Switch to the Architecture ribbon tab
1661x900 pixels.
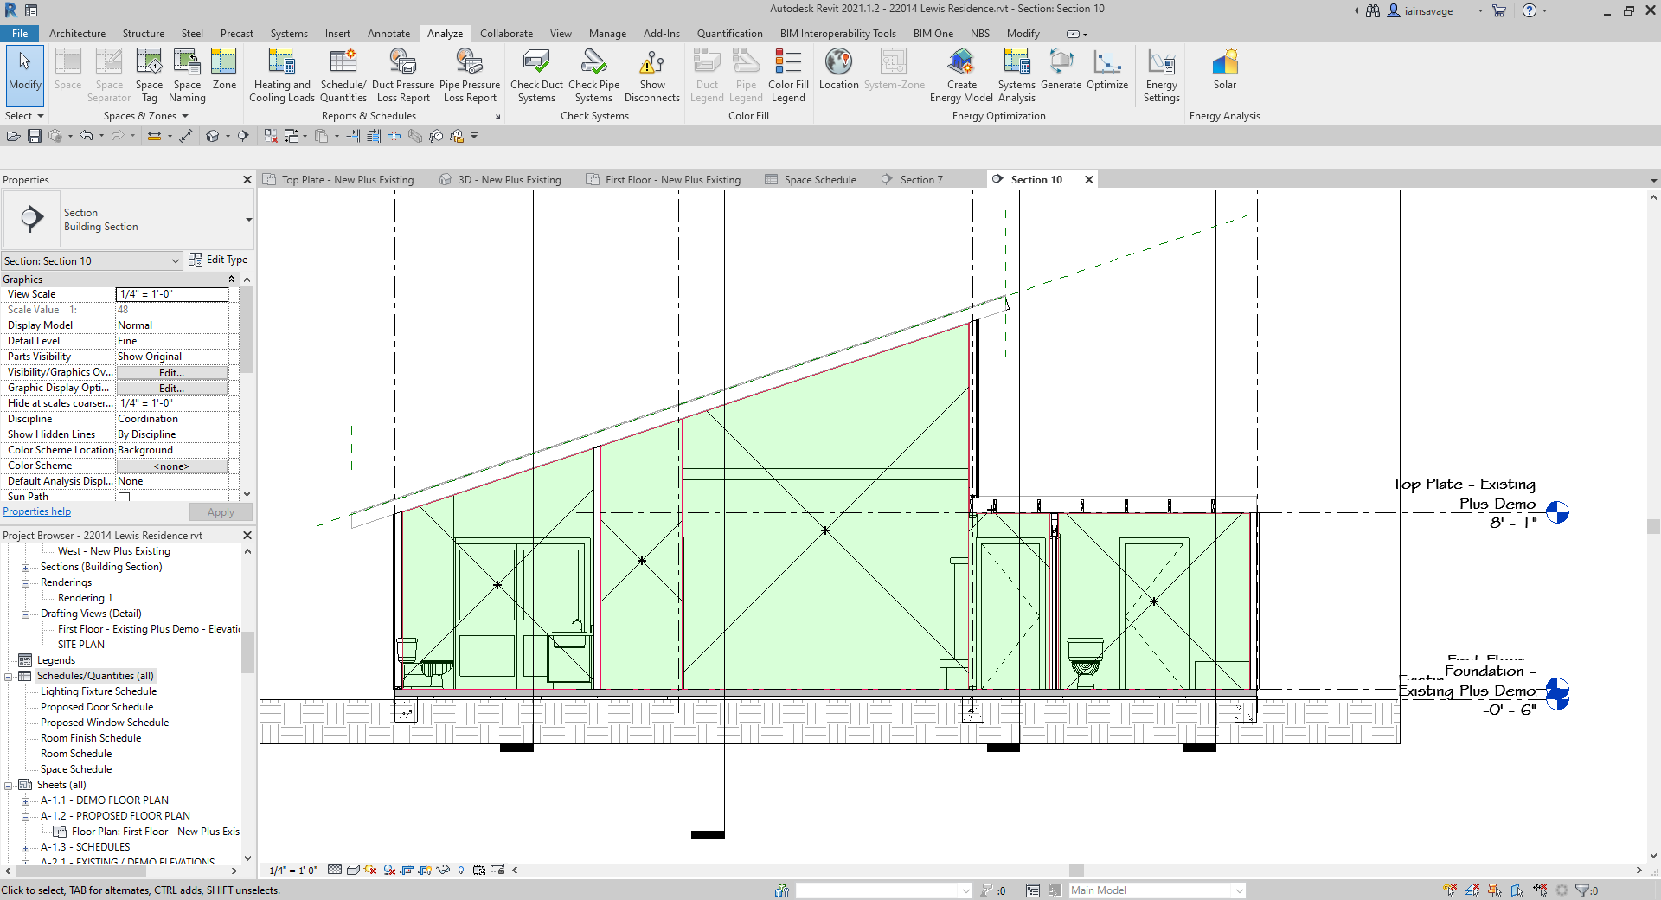(78, 34)
